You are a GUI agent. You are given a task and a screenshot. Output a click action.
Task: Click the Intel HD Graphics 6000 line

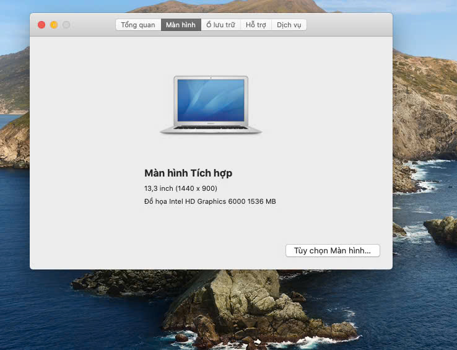pos(210,201)
